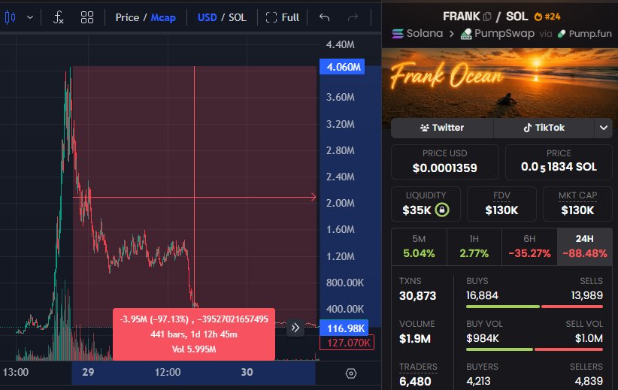Open the chart layout grid icon
This screenshot has width=618, height=390.
click(86, 17)
